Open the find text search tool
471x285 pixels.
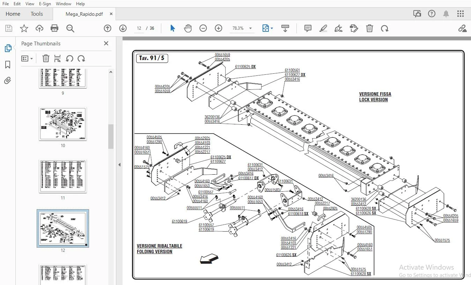click(70, 29)
